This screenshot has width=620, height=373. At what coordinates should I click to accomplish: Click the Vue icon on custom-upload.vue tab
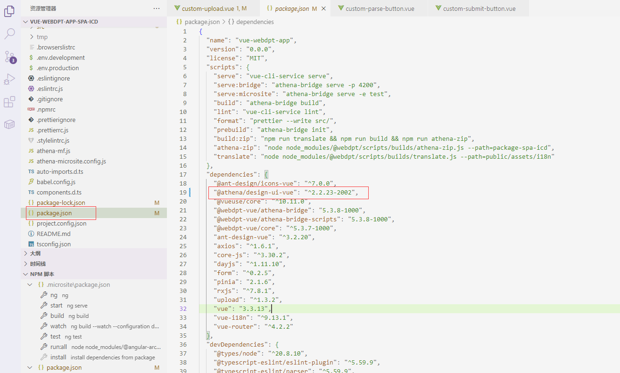pyautogui.click(x=177, y=8)
